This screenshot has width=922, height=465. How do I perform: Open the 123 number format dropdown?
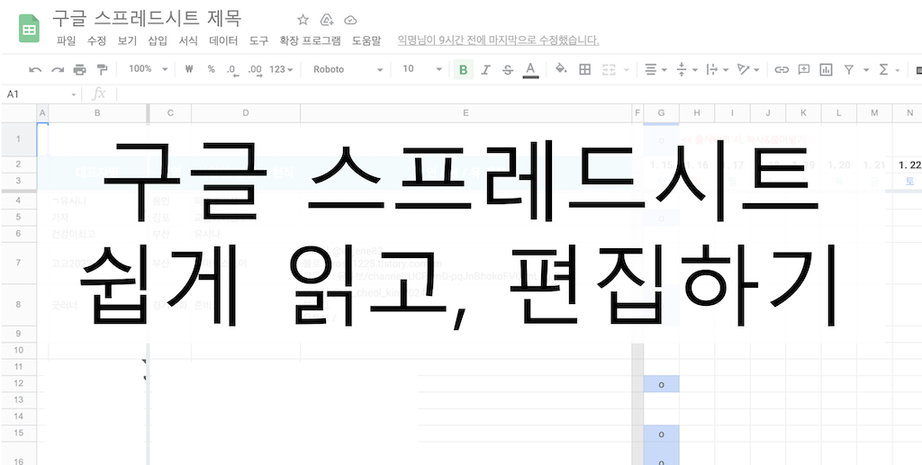281,69
